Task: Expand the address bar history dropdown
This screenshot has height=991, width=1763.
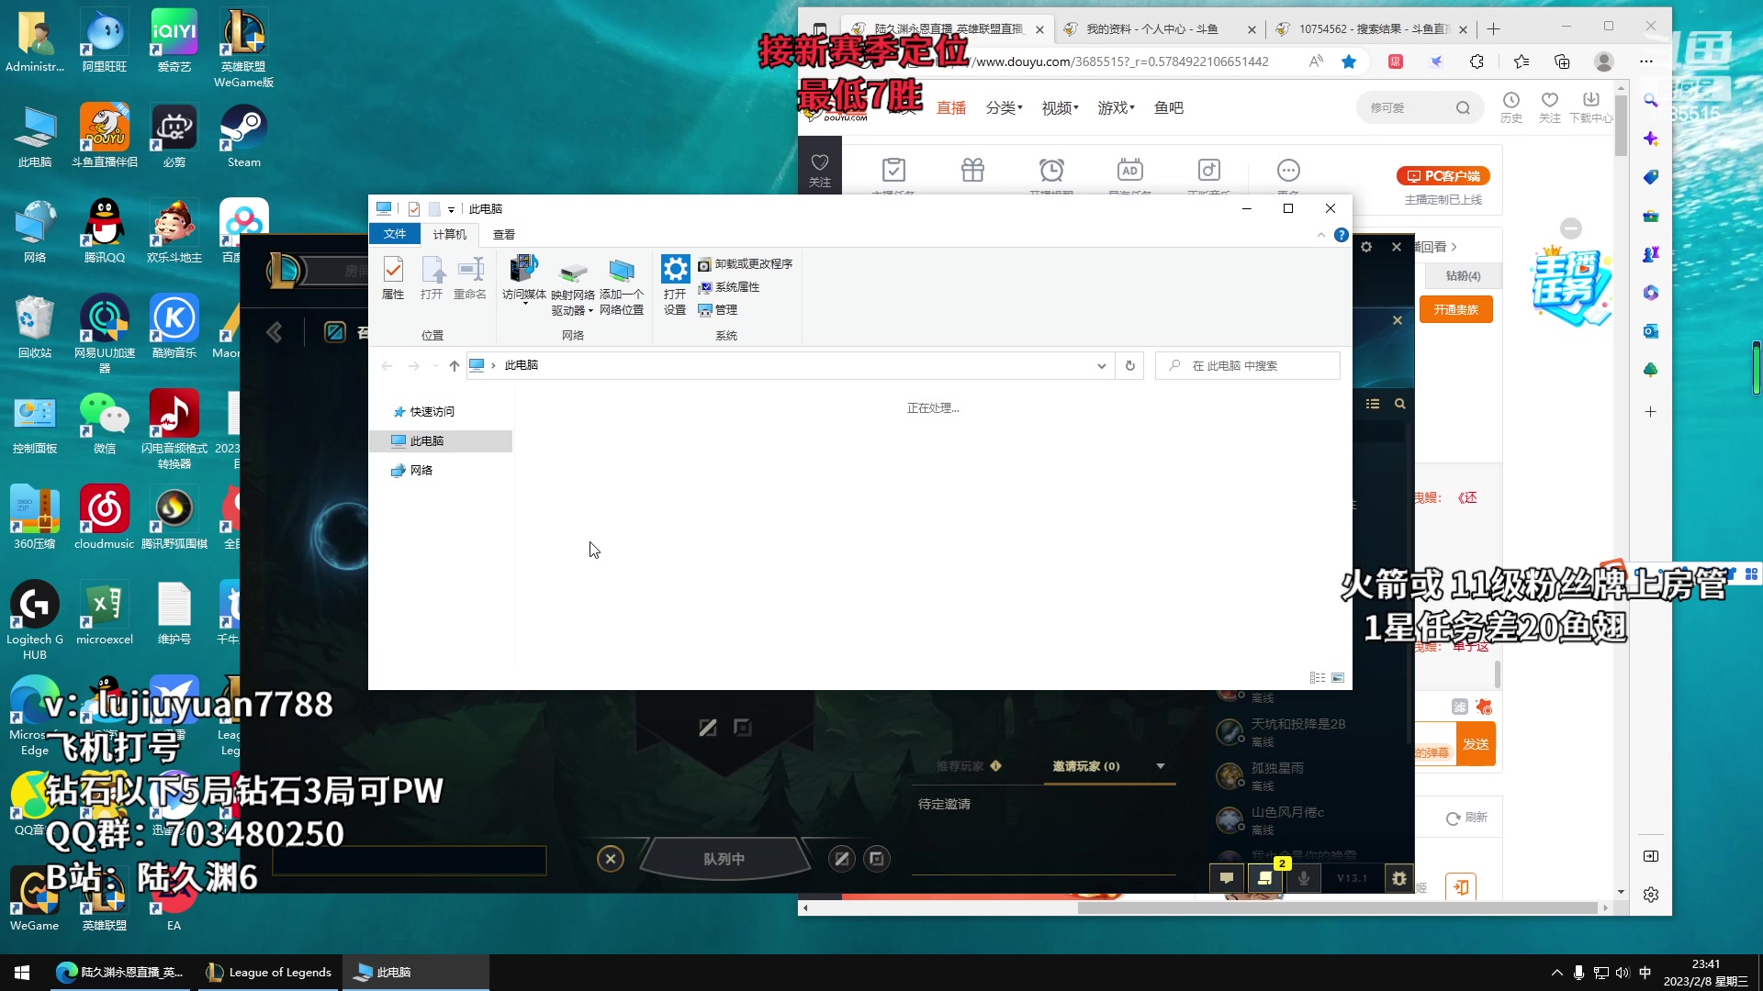Action: [x=1102, y=365]
